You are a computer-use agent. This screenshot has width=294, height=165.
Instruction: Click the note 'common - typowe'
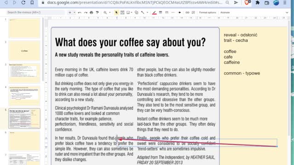242,73
